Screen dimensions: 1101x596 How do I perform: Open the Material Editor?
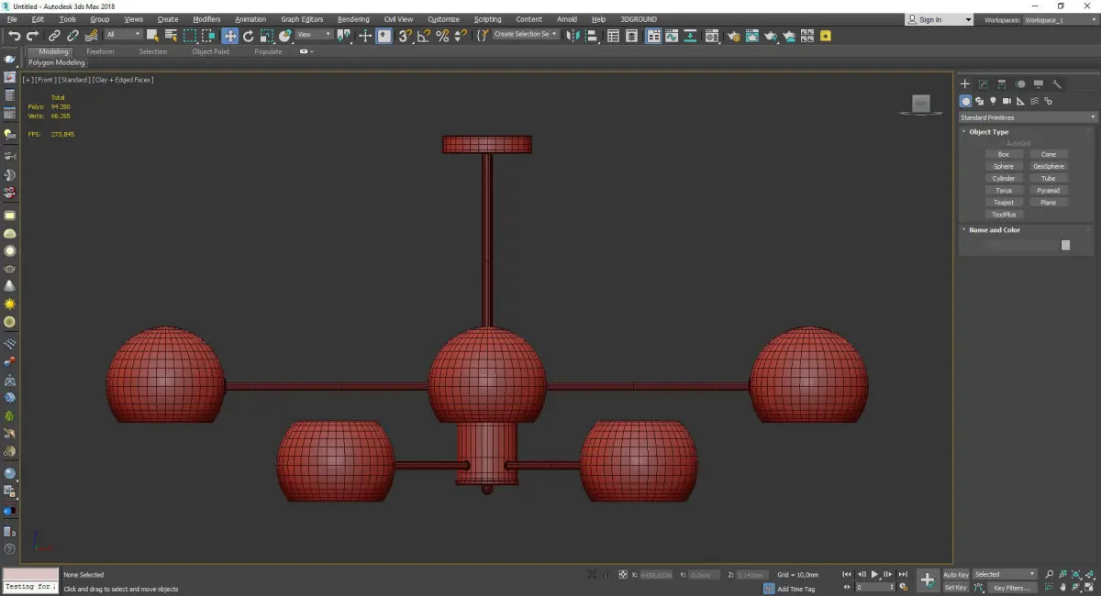tap(711, 36)
